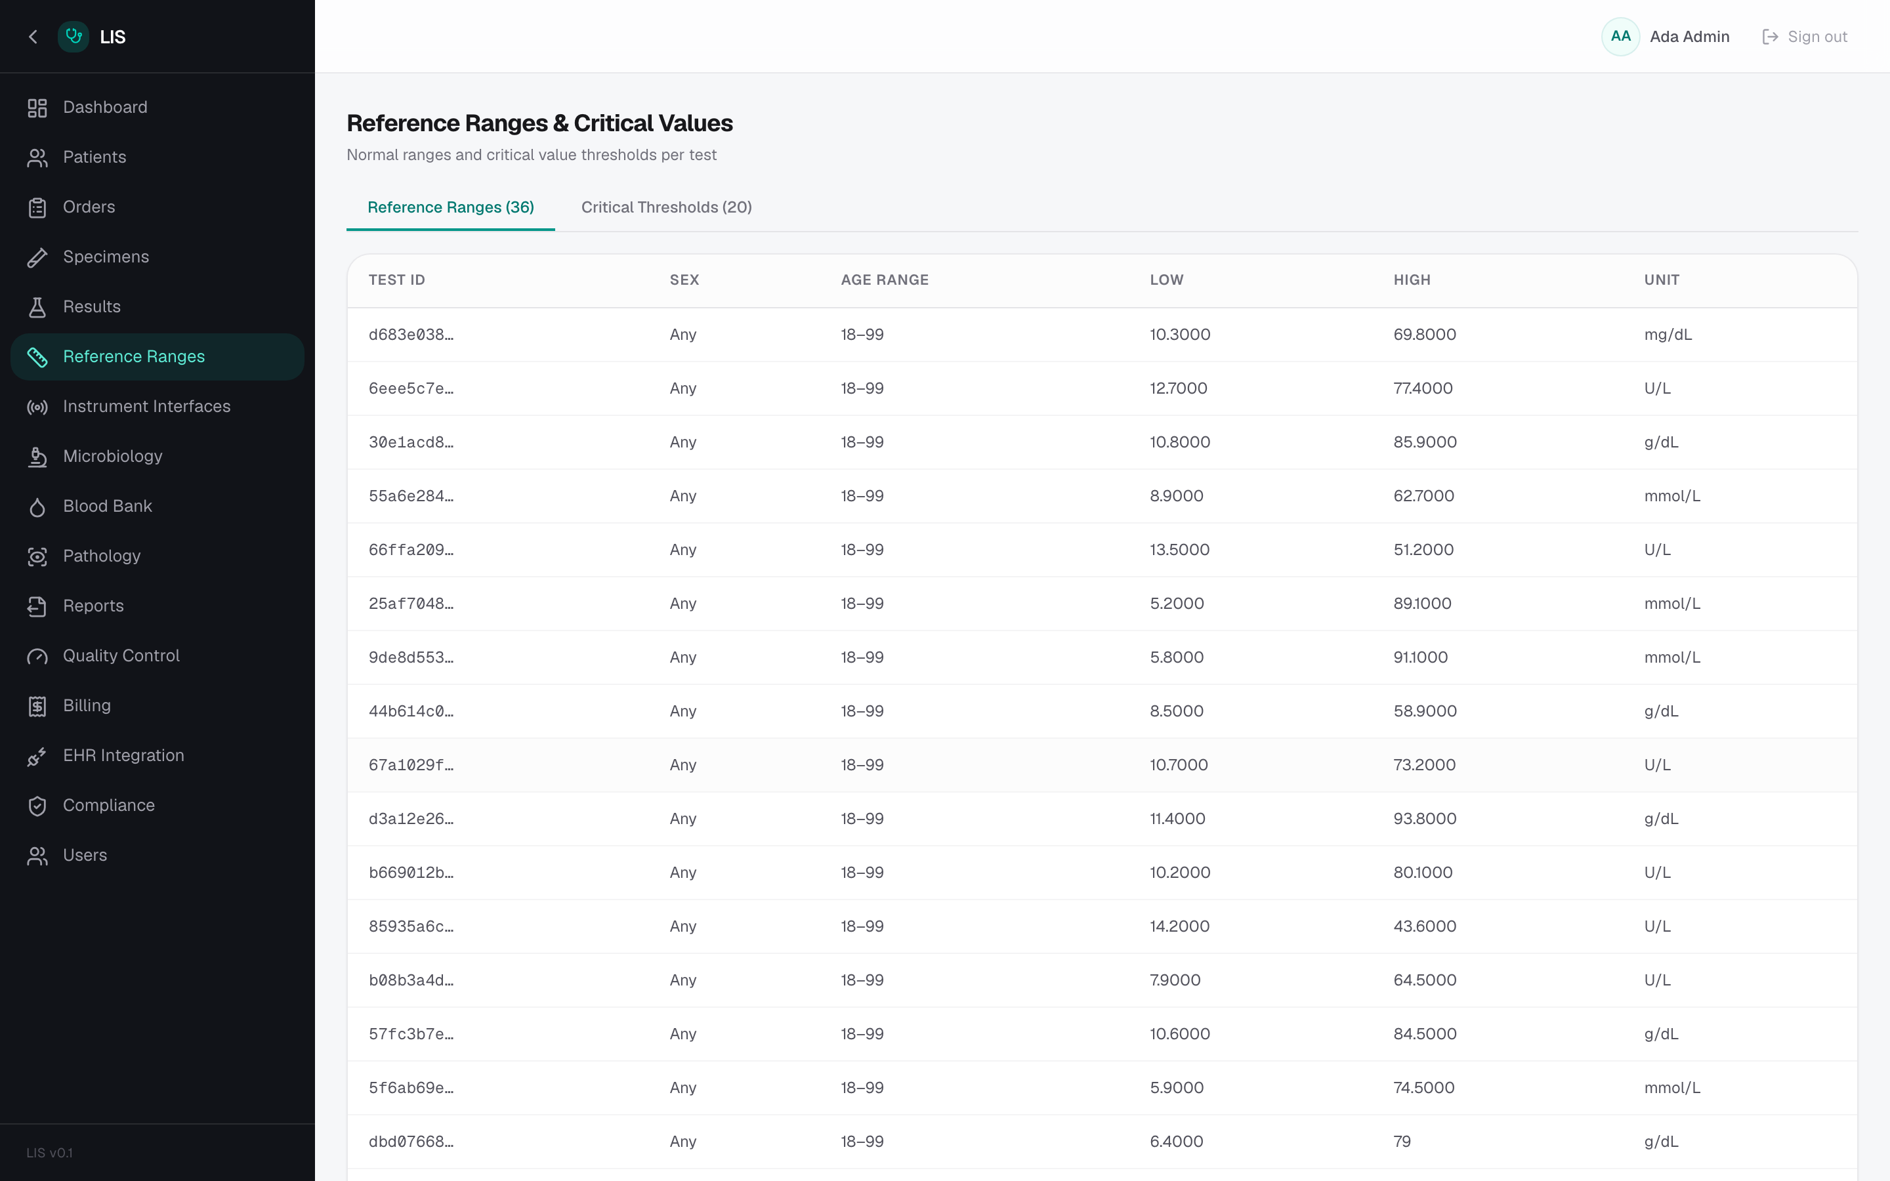Click the LIS app title
1890x1181 pixels.
(112, 37)
